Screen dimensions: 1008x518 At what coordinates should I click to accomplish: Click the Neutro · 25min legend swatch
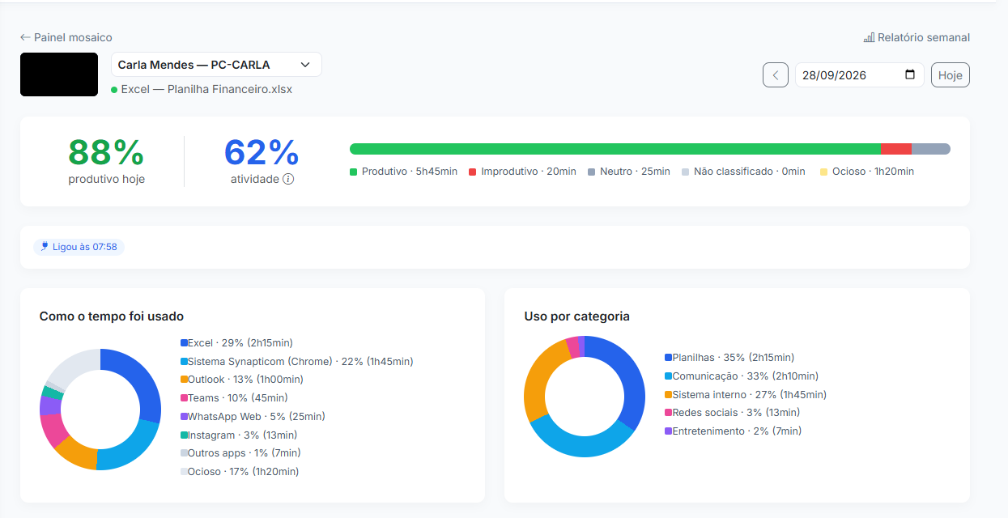(591, 172)
